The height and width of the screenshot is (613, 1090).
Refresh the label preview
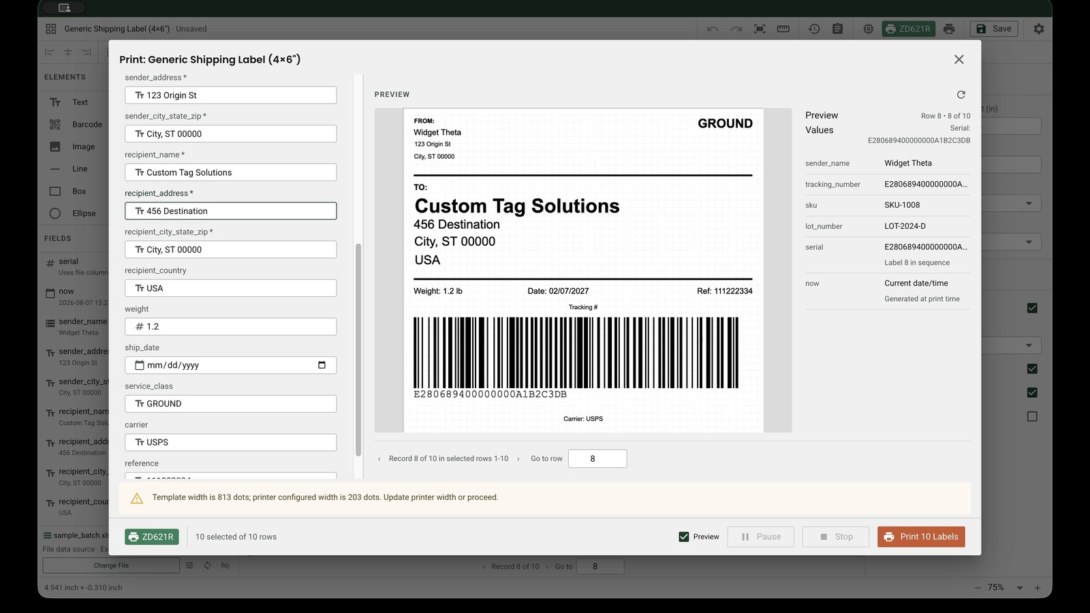click(961, 95)
